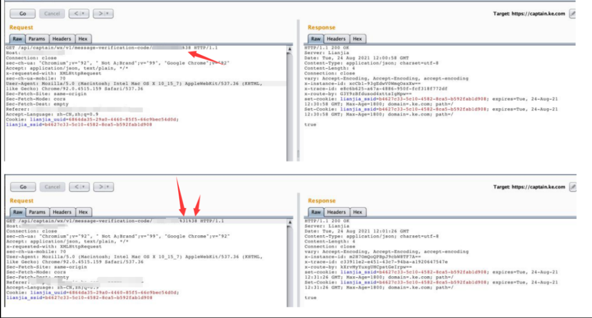Screen dimensions: 592x318
Task: Open Hex tab of the upper Response
Action: (x=357, y=39)
